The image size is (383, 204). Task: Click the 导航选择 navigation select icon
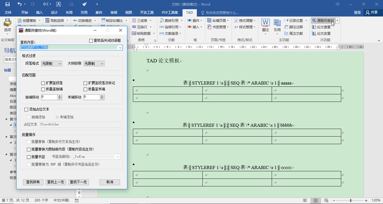click(47, 21)
